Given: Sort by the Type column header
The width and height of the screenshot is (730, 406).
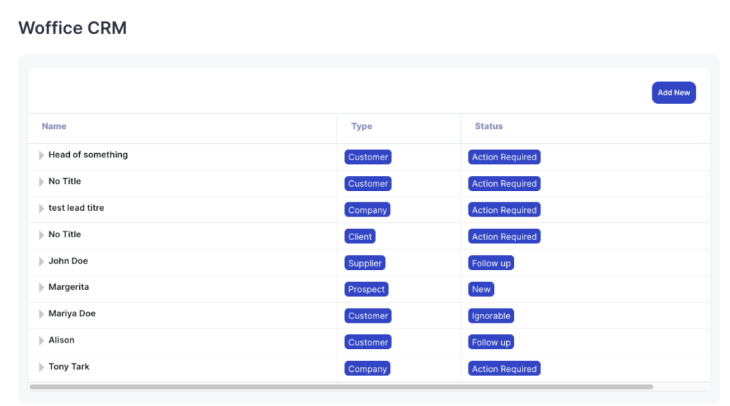Looking at the screenshot, I should tap(361, 126).
